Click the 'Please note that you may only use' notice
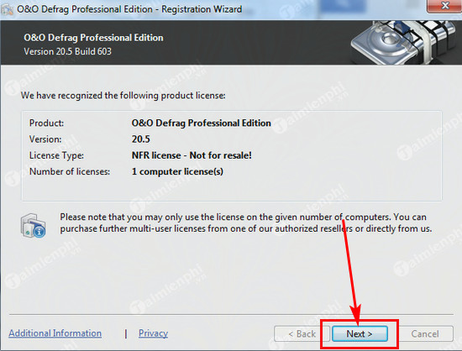 pyautogui.click(x=246, y=223)
